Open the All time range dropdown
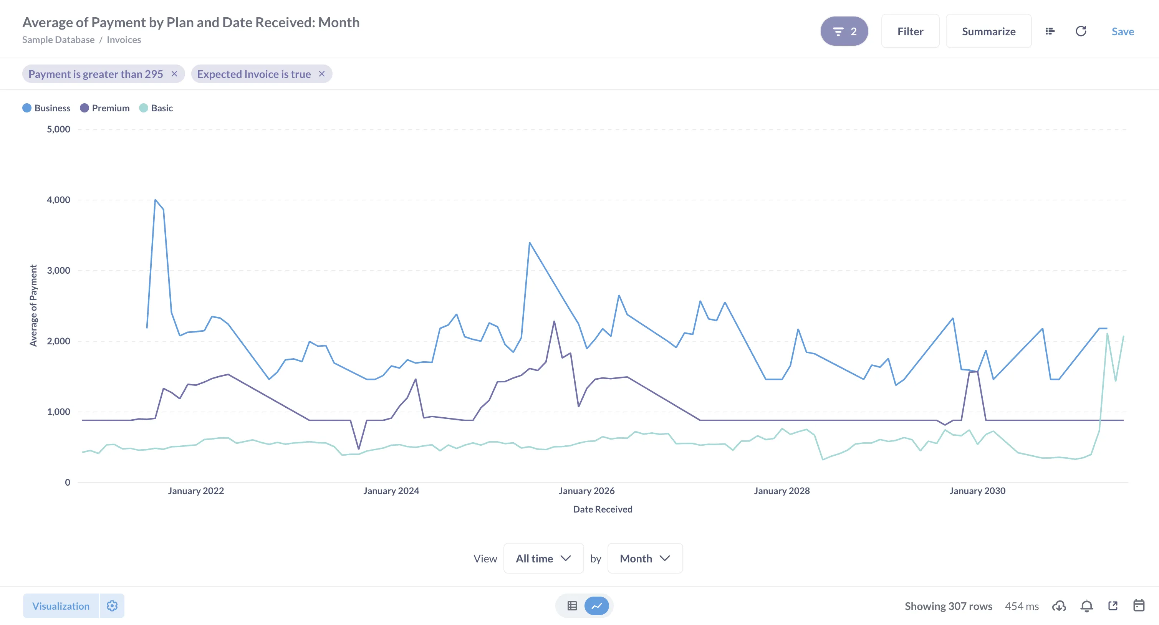Screen dimensions: 1159x625 543,558
